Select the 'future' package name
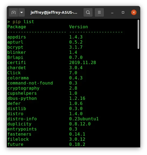Image resolution: width=147 pixels, height=155 pixels. pos(15,145)
